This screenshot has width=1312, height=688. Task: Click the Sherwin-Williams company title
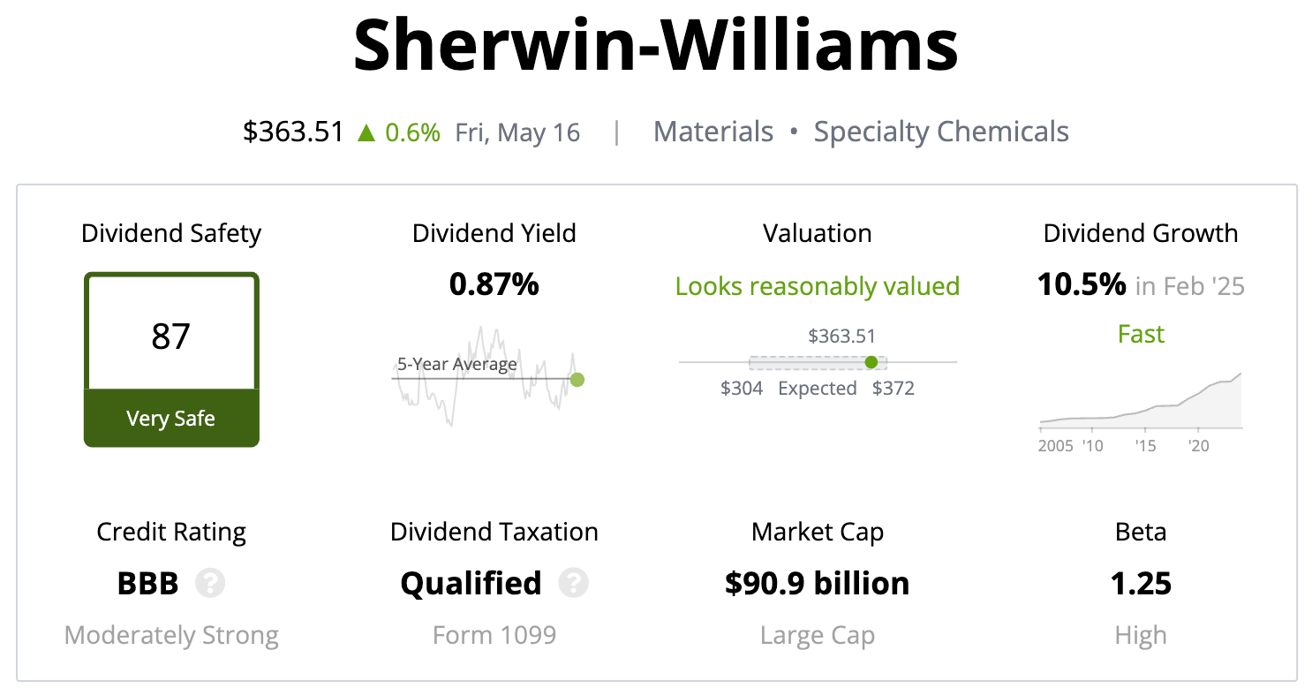656,44
